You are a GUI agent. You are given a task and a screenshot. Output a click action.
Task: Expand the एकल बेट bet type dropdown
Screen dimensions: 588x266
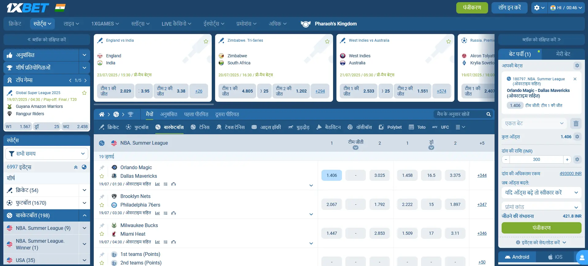534,123
